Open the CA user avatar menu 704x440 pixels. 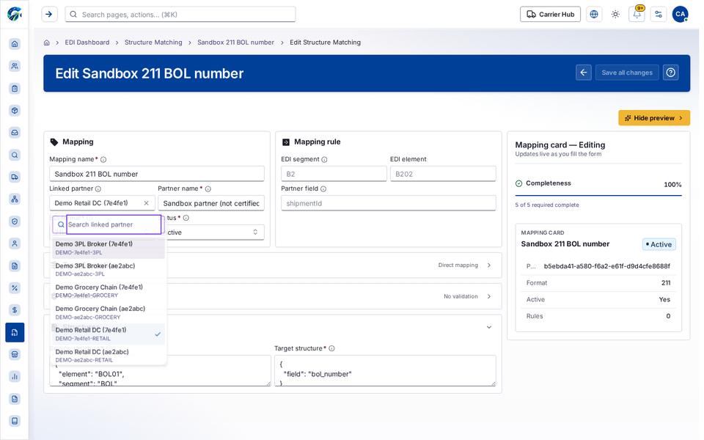(x=681, y=14)
